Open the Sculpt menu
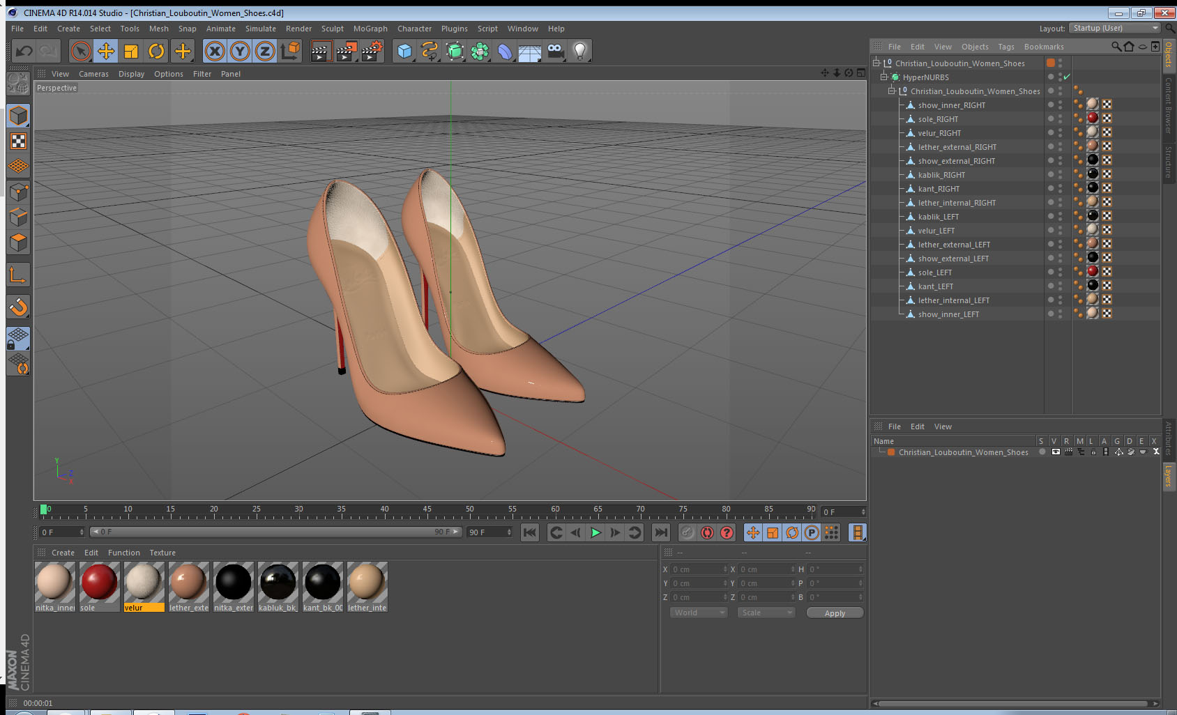1177x715 pixels. [332, 29]
